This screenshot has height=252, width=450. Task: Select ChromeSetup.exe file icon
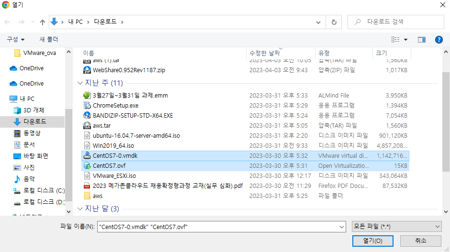pos(87,106)
